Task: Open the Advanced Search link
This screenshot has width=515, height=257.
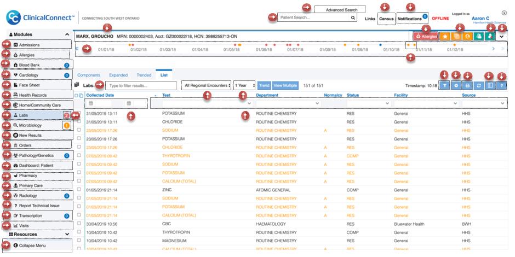Action: 341,10
